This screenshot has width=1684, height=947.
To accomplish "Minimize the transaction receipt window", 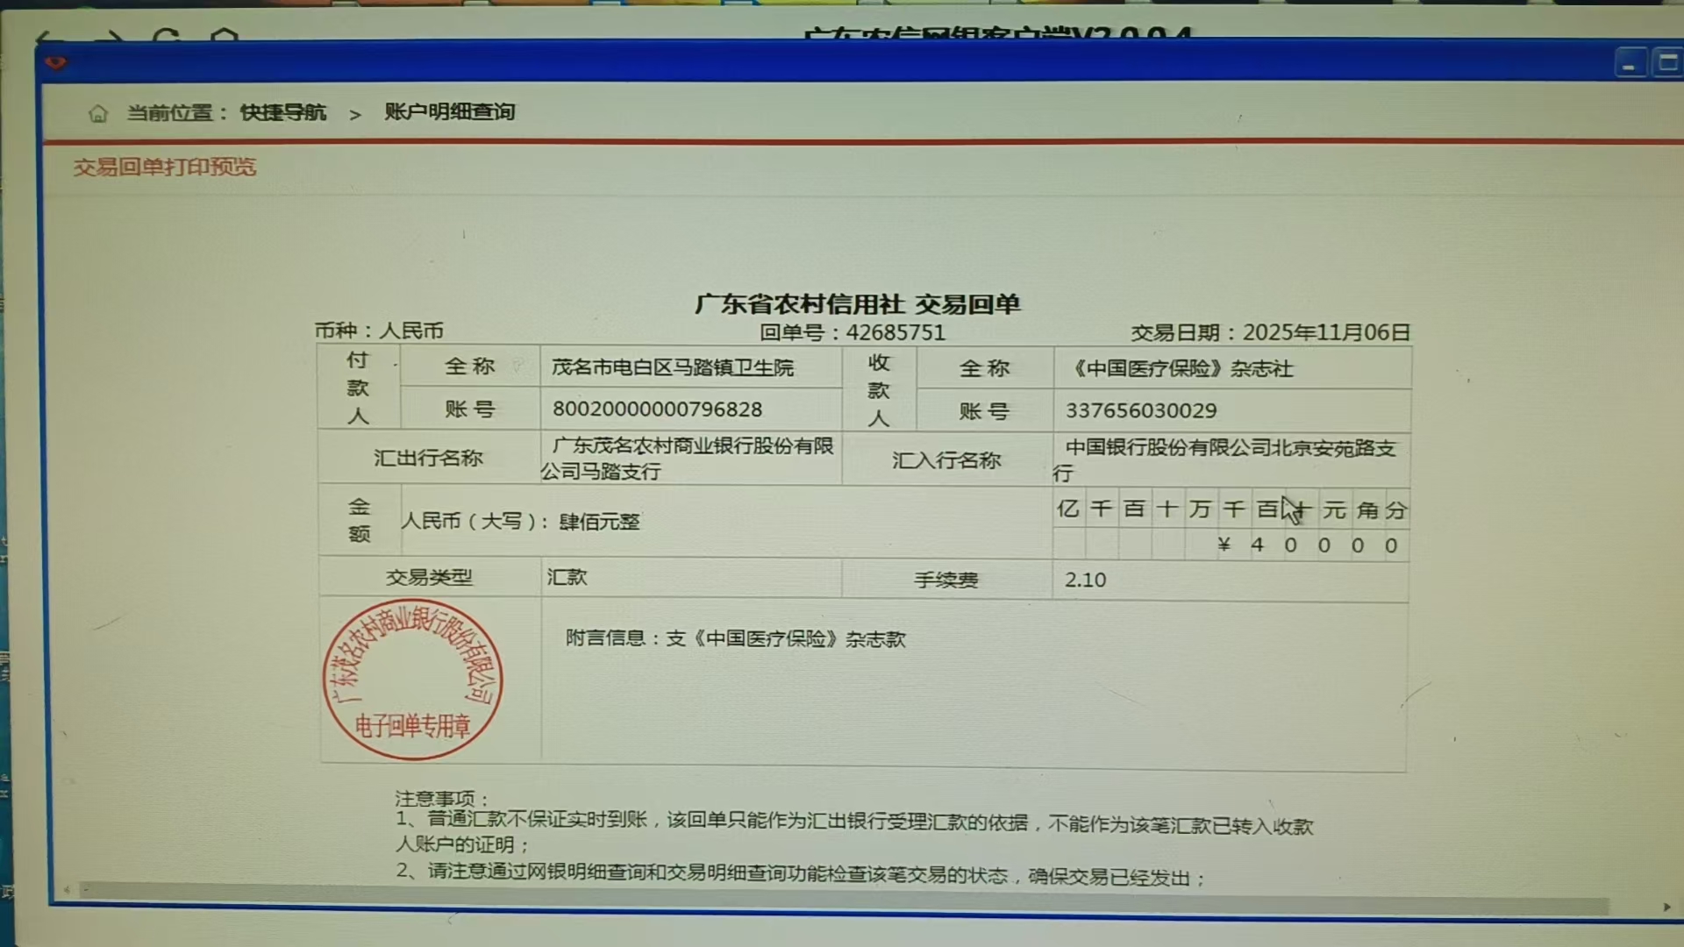I will coord(1630,65).
